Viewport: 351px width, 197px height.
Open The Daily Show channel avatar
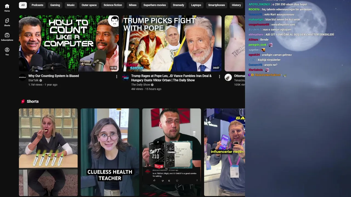click(125, 77)
